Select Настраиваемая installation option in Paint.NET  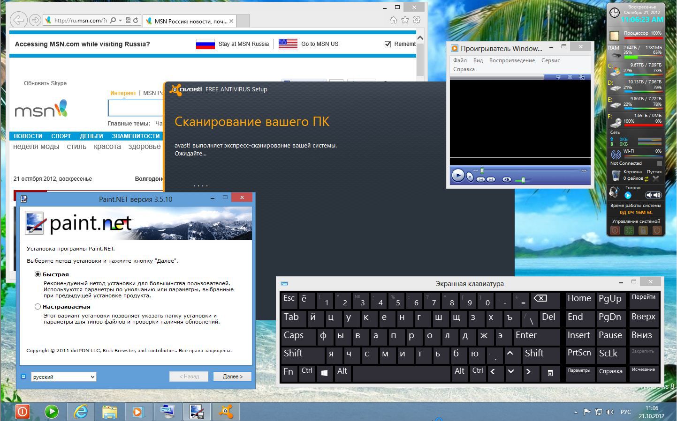click(38, 307)
